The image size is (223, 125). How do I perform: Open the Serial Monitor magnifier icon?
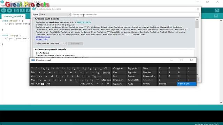pyautogui.click(x=217, y=10)
